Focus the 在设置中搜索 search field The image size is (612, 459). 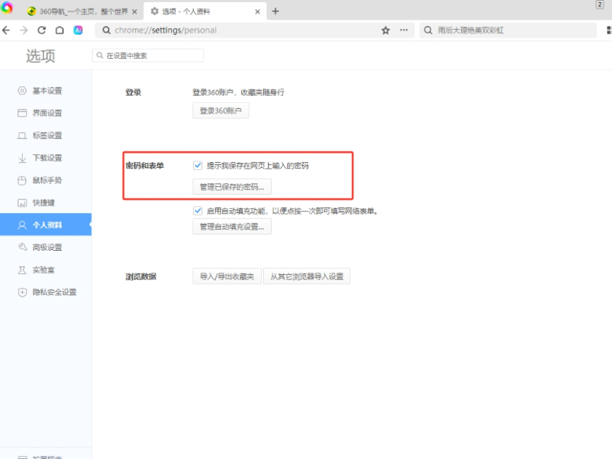tap(147, 55)
